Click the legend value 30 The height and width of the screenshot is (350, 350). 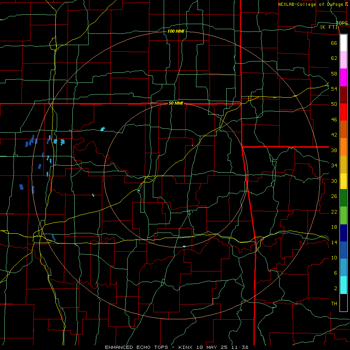coord(334,181)
